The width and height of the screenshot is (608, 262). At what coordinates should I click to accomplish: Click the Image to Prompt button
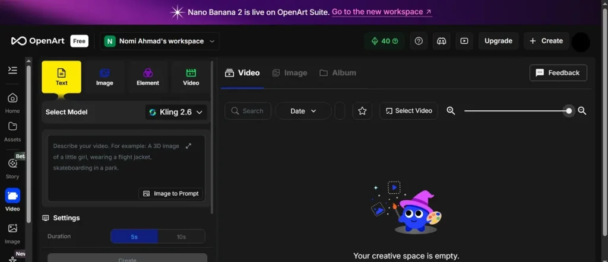click(x=170, y=193)
